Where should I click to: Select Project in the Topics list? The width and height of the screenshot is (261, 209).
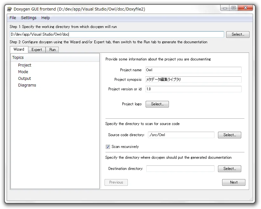pos(25,65)
